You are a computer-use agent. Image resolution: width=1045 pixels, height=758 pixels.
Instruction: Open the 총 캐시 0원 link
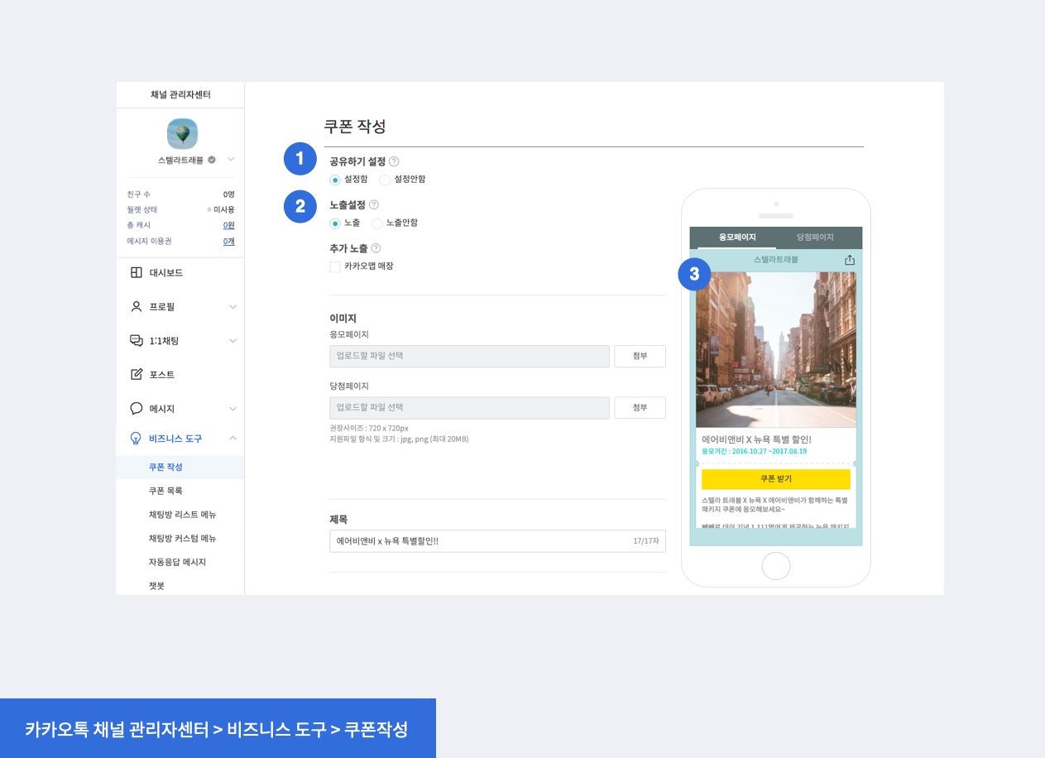click(x=228, y=225)
